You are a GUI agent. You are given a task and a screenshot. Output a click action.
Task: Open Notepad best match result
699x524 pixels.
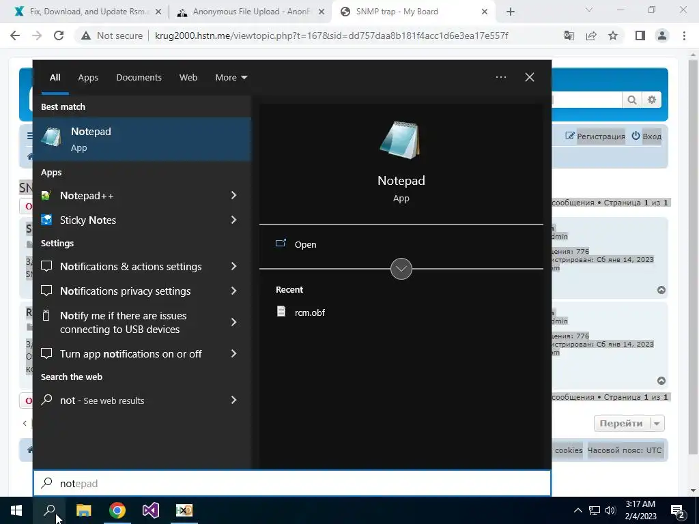click(142, 139)
